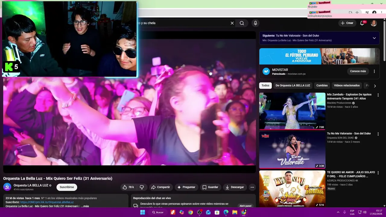
Task: Open options for Te Quiero Mi Amor video
Action: click(x=378, y=173)
